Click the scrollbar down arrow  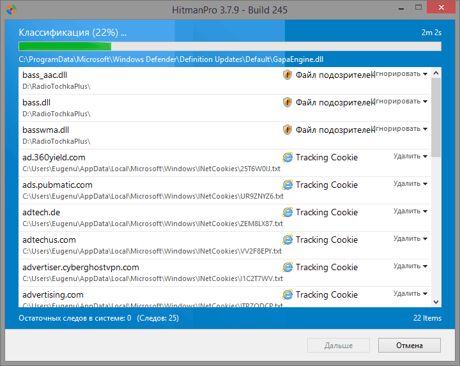point(436,301)
